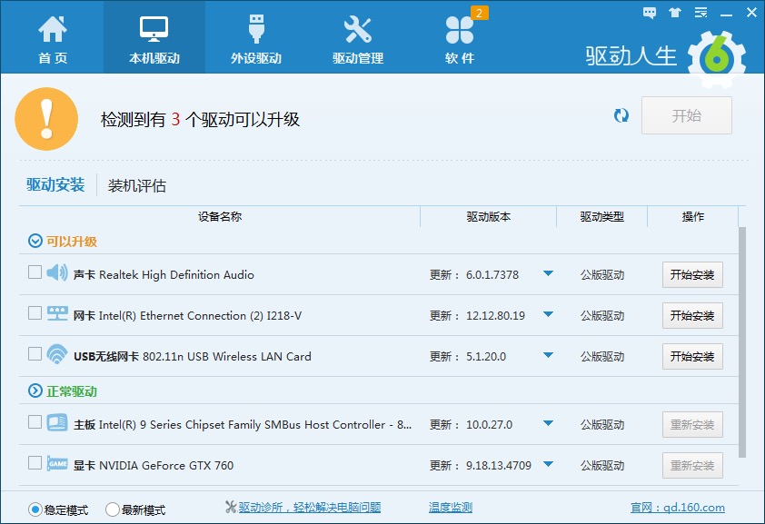The height and width of the screenshot is (524, 765).
Task: Click 声卡 Realtek High Definition Audio text
Action: (x=164, y=275)
